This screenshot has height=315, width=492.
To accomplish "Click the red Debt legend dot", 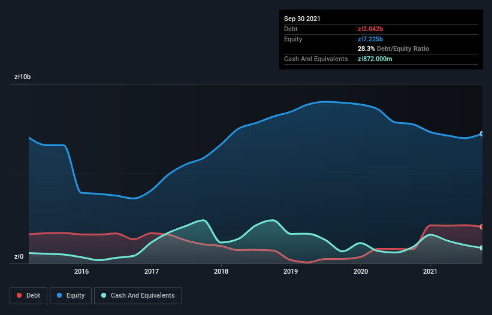I will coord(19,295).
